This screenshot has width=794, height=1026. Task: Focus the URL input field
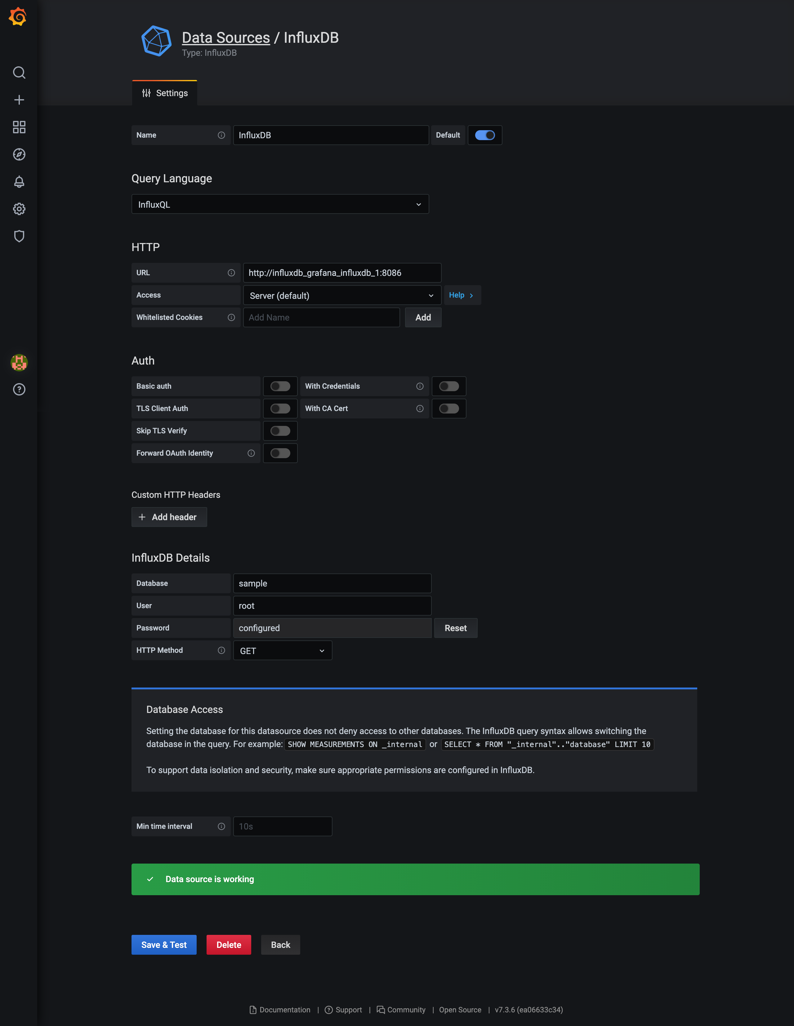(342, 273)
